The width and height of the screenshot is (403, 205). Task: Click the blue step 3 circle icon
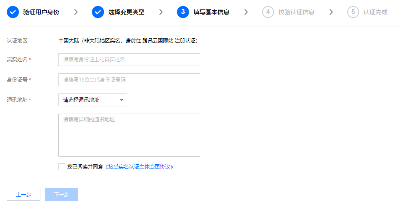(x=183, y=12)
